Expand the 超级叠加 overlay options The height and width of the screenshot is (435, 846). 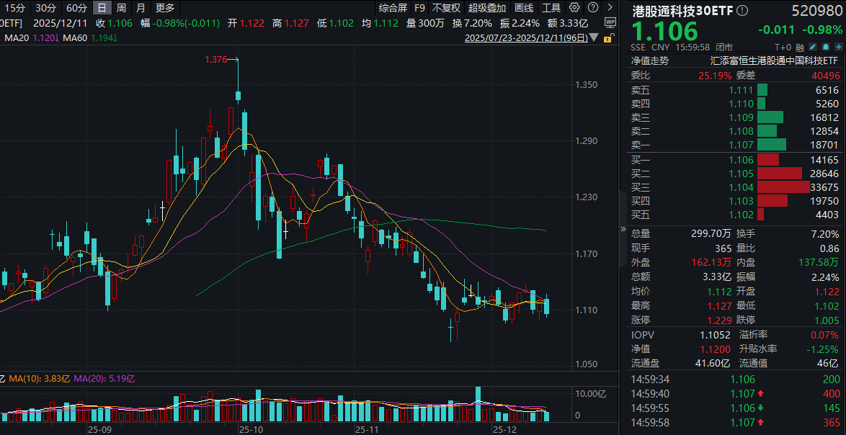click(x=486, y=8)
